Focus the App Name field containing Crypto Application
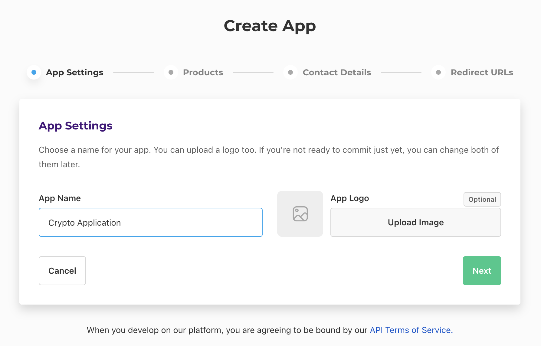The width and height of the screenshot is (541, 346). click(x=150, y=222)
